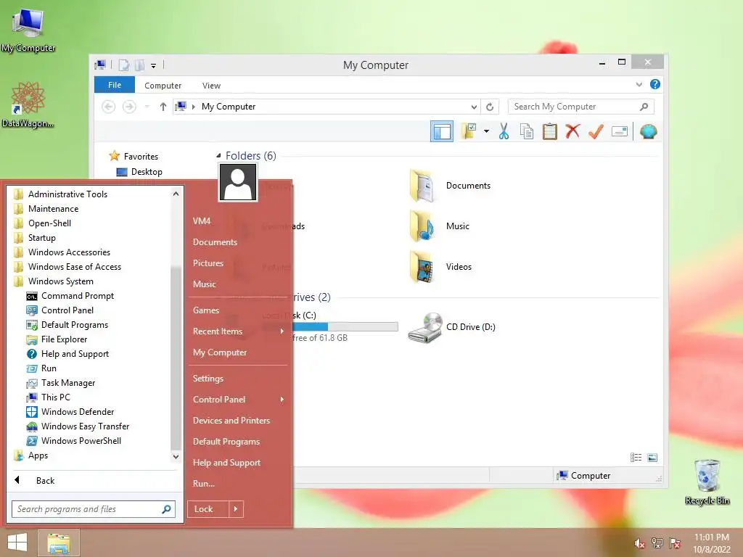Select the Documents folder
This screenshot has height=557, width=743.
450,186
